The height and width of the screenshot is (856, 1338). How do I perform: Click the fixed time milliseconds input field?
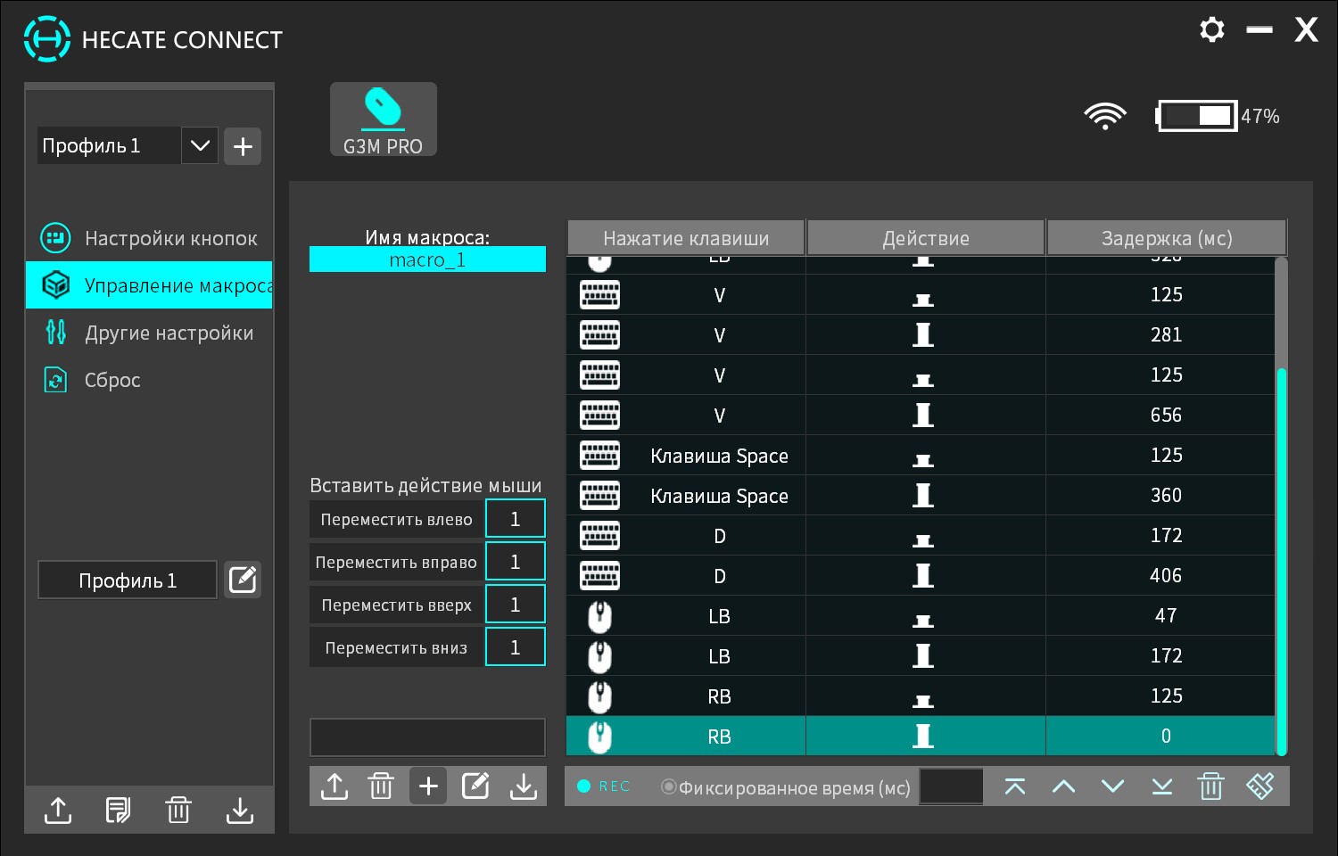(x=951, y=786)
